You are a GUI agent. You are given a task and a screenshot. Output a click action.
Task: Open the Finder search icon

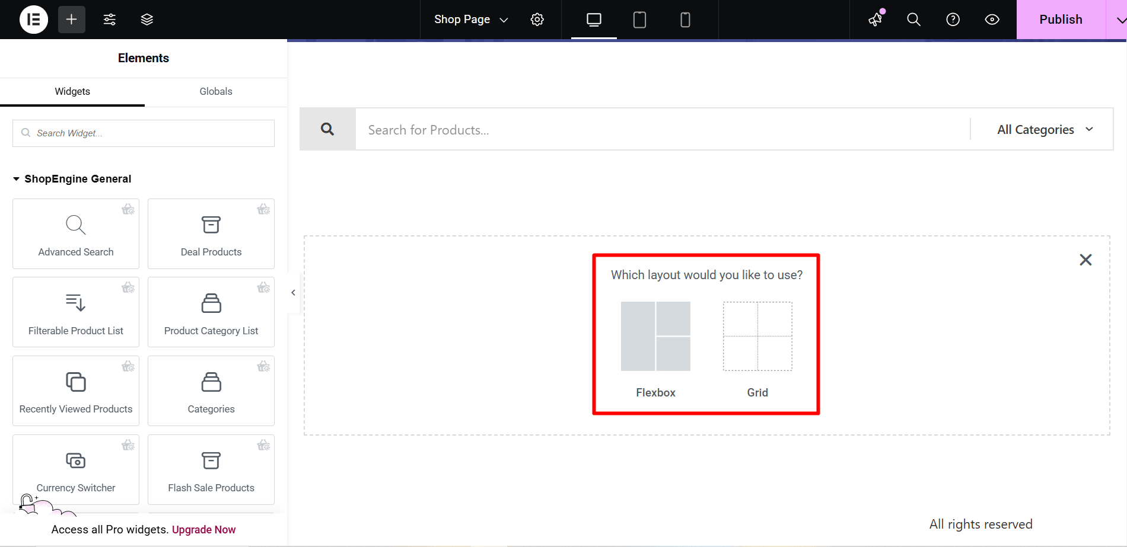913,19
